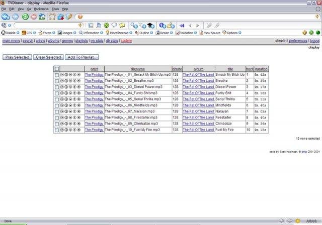This screenshot has height=225, width=322.
Task: Open the Go menu
Action: [x=29, y=9]
